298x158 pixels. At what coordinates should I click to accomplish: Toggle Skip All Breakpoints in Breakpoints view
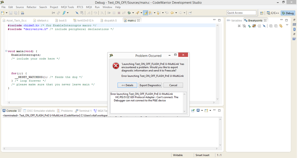pyautogui.click(x=264, y=26)
